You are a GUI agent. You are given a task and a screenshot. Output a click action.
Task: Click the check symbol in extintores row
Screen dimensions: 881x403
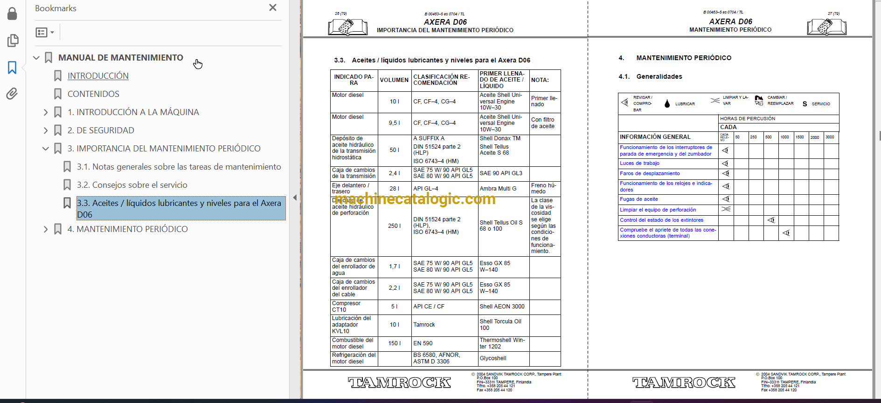pyautogui.click(x=771, y=220)
